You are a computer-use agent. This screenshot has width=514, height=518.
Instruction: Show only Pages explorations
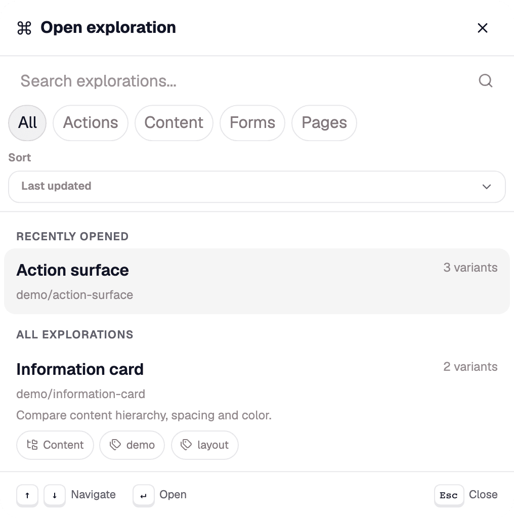coord(324,123)
